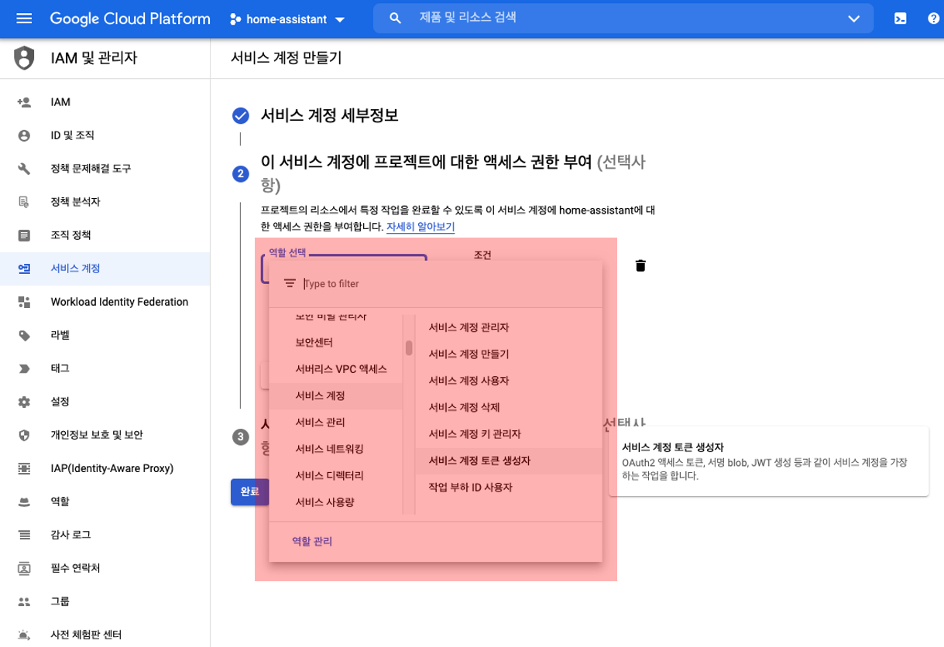Click the completed step checkmark icon
The width and height of the screenshot is (944, 647).
point(241,116)
